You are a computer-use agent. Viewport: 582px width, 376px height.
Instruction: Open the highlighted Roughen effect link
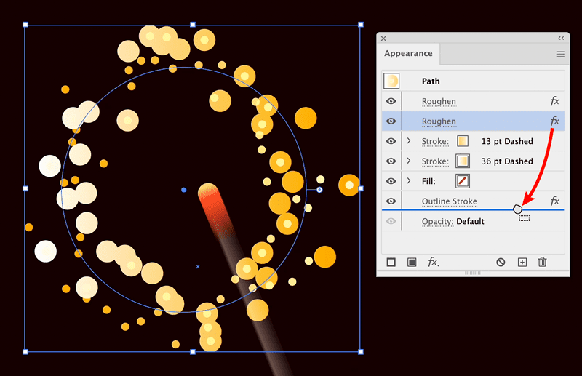tap(439, 121)
